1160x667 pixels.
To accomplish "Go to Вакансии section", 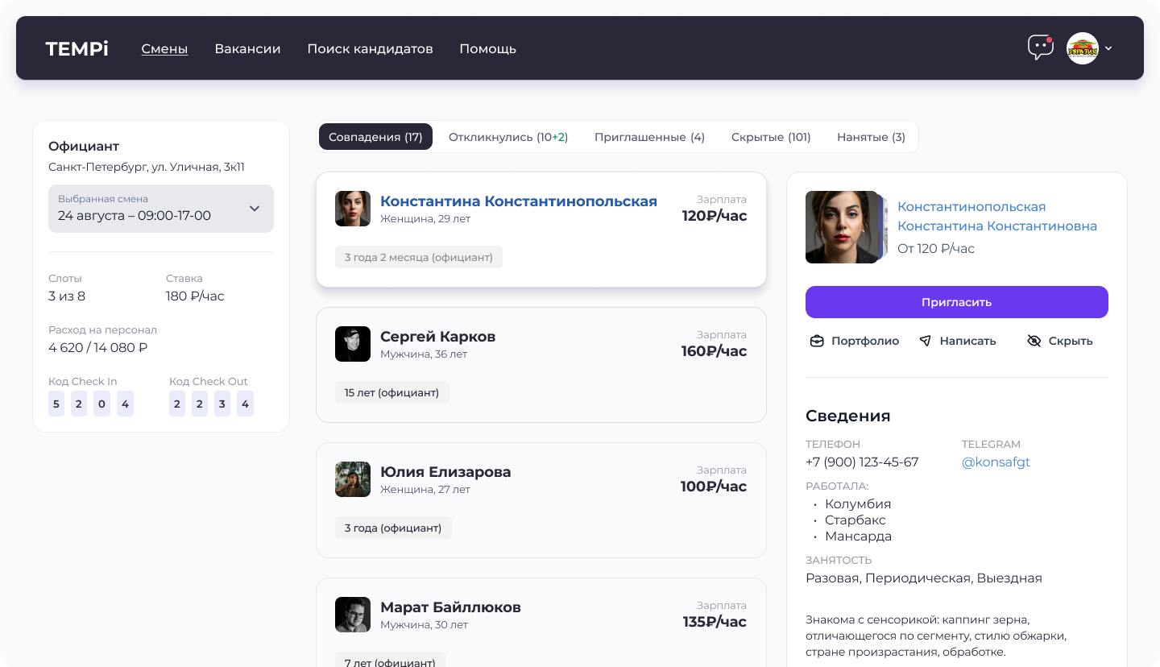I will (x=247, y=48).
